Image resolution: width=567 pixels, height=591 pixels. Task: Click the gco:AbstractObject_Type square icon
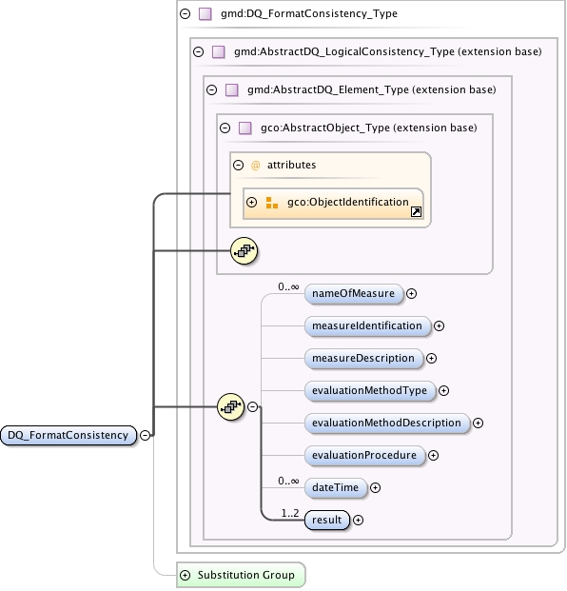pyautogui.click(x=245, y=128)
